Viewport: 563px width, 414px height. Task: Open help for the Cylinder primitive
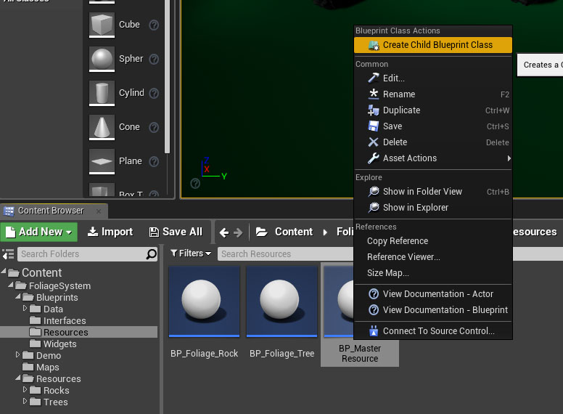click(x=154, y=93)
